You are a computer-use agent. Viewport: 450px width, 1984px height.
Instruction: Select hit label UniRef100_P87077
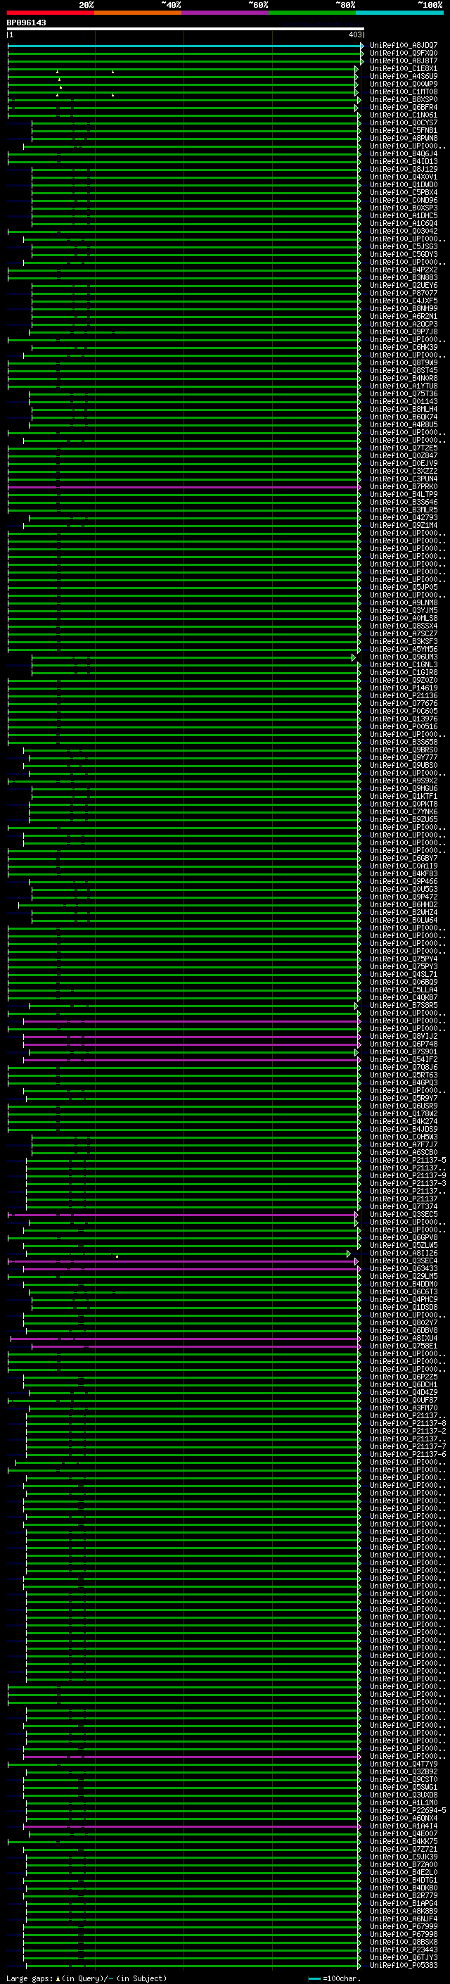(403, 293)
